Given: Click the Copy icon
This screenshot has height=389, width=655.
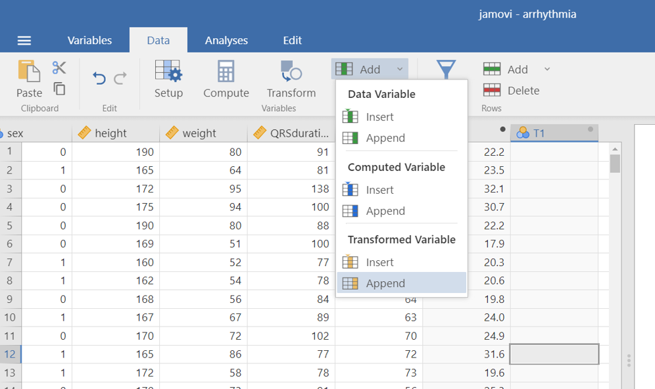Looking at the screenshot, I should 59,89.
